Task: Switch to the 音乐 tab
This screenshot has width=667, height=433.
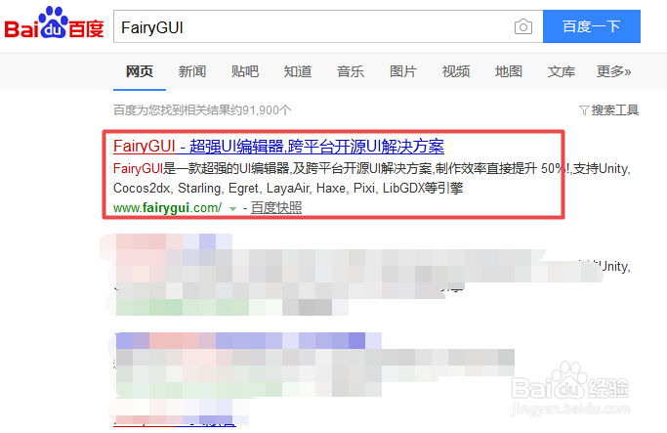Action: tap(351, 71)
